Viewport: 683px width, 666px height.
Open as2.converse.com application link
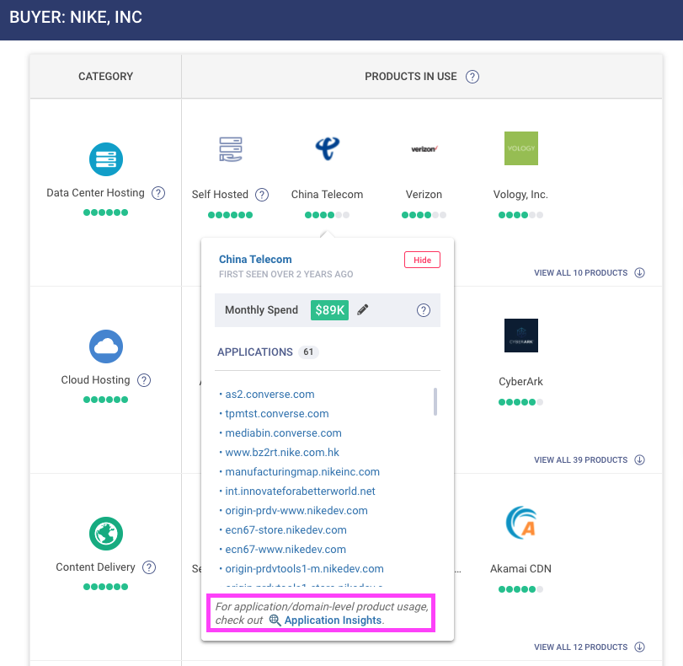(x=269, y=395)
